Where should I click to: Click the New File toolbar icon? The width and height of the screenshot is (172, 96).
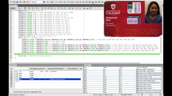[x=11, y=2]
